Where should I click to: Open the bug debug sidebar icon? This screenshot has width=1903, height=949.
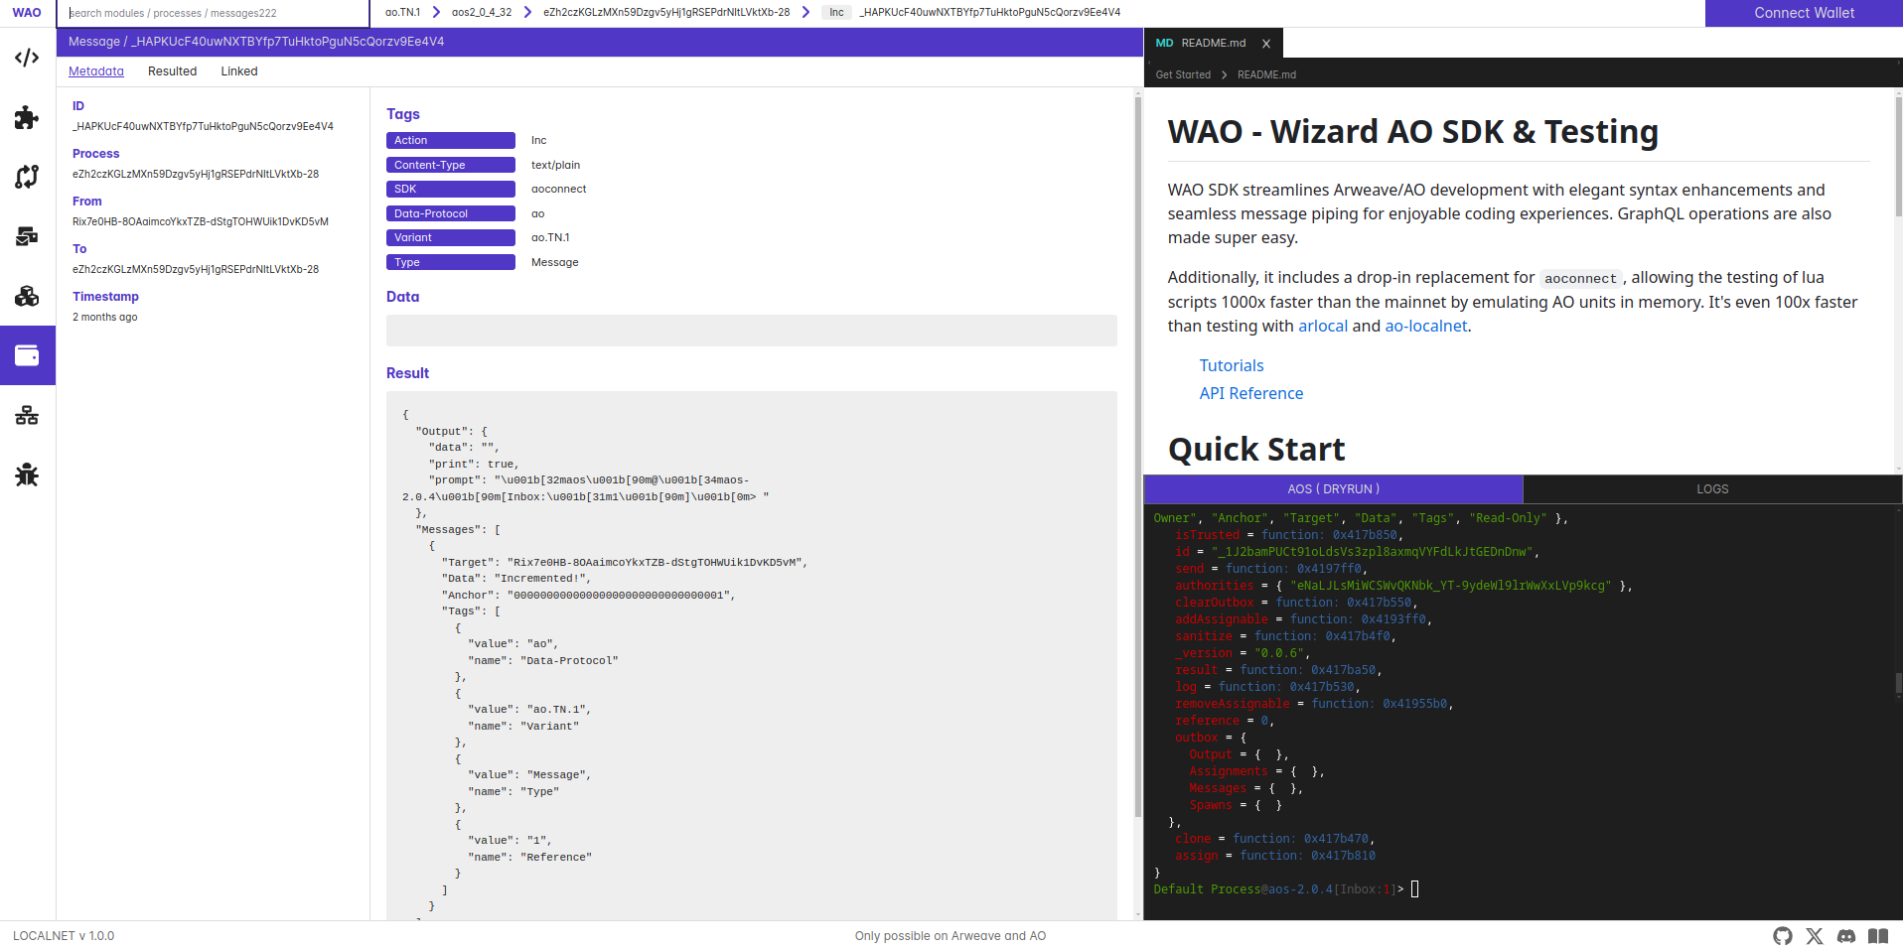(27, 474)
